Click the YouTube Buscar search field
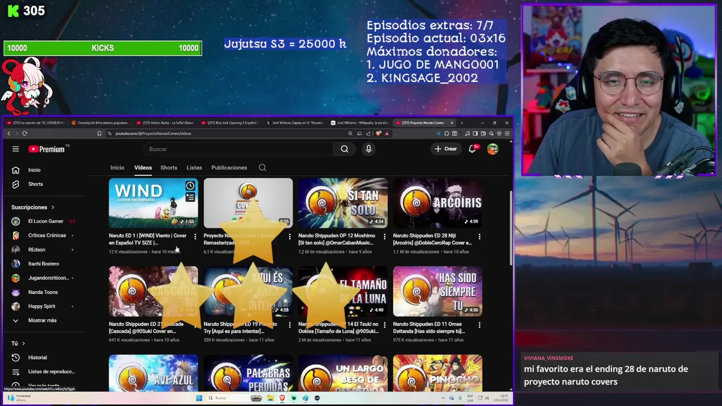The image size is (722, 406). [x=238, y=149]
